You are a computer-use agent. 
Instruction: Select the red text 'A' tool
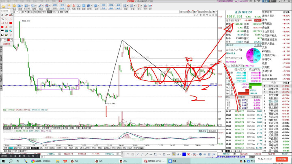click(x=6, y=27)
